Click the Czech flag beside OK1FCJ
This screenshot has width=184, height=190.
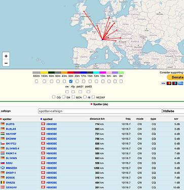(x=3, y=143)
